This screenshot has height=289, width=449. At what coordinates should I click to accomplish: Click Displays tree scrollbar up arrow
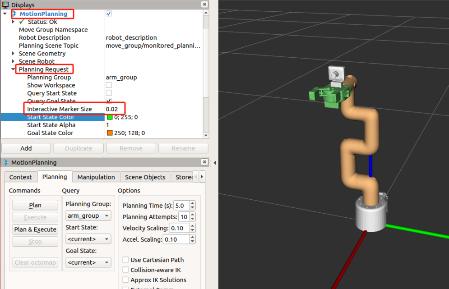click(206, 13)
